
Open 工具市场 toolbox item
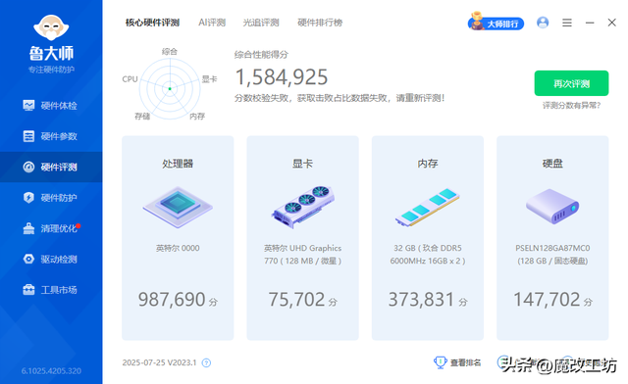point(50,290)
